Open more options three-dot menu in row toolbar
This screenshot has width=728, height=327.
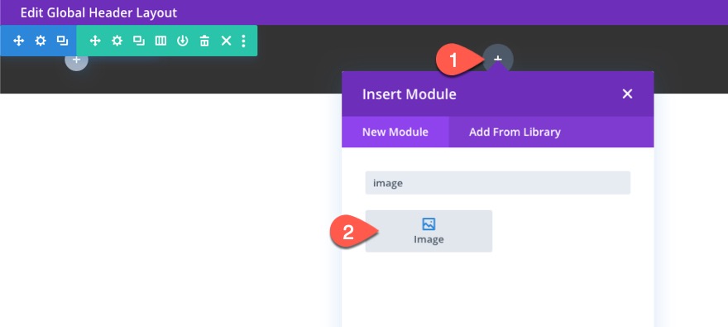(x=244, y=41)
